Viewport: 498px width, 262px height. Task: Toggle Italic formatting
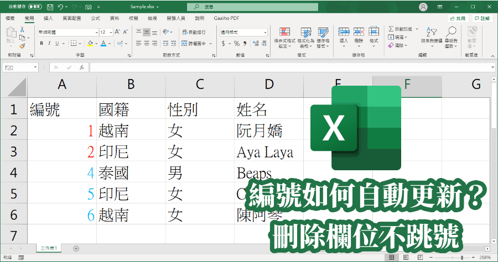[x=49, y=43]
